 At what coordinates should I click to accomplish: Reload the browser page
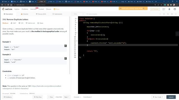tap(8, 5)
